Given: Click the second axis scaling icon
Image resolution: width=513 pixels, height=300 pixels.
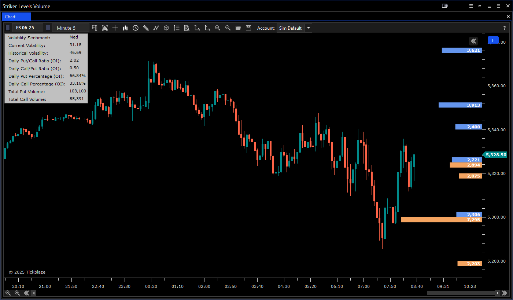Looking at the screenshot, I should coord(207,28).
